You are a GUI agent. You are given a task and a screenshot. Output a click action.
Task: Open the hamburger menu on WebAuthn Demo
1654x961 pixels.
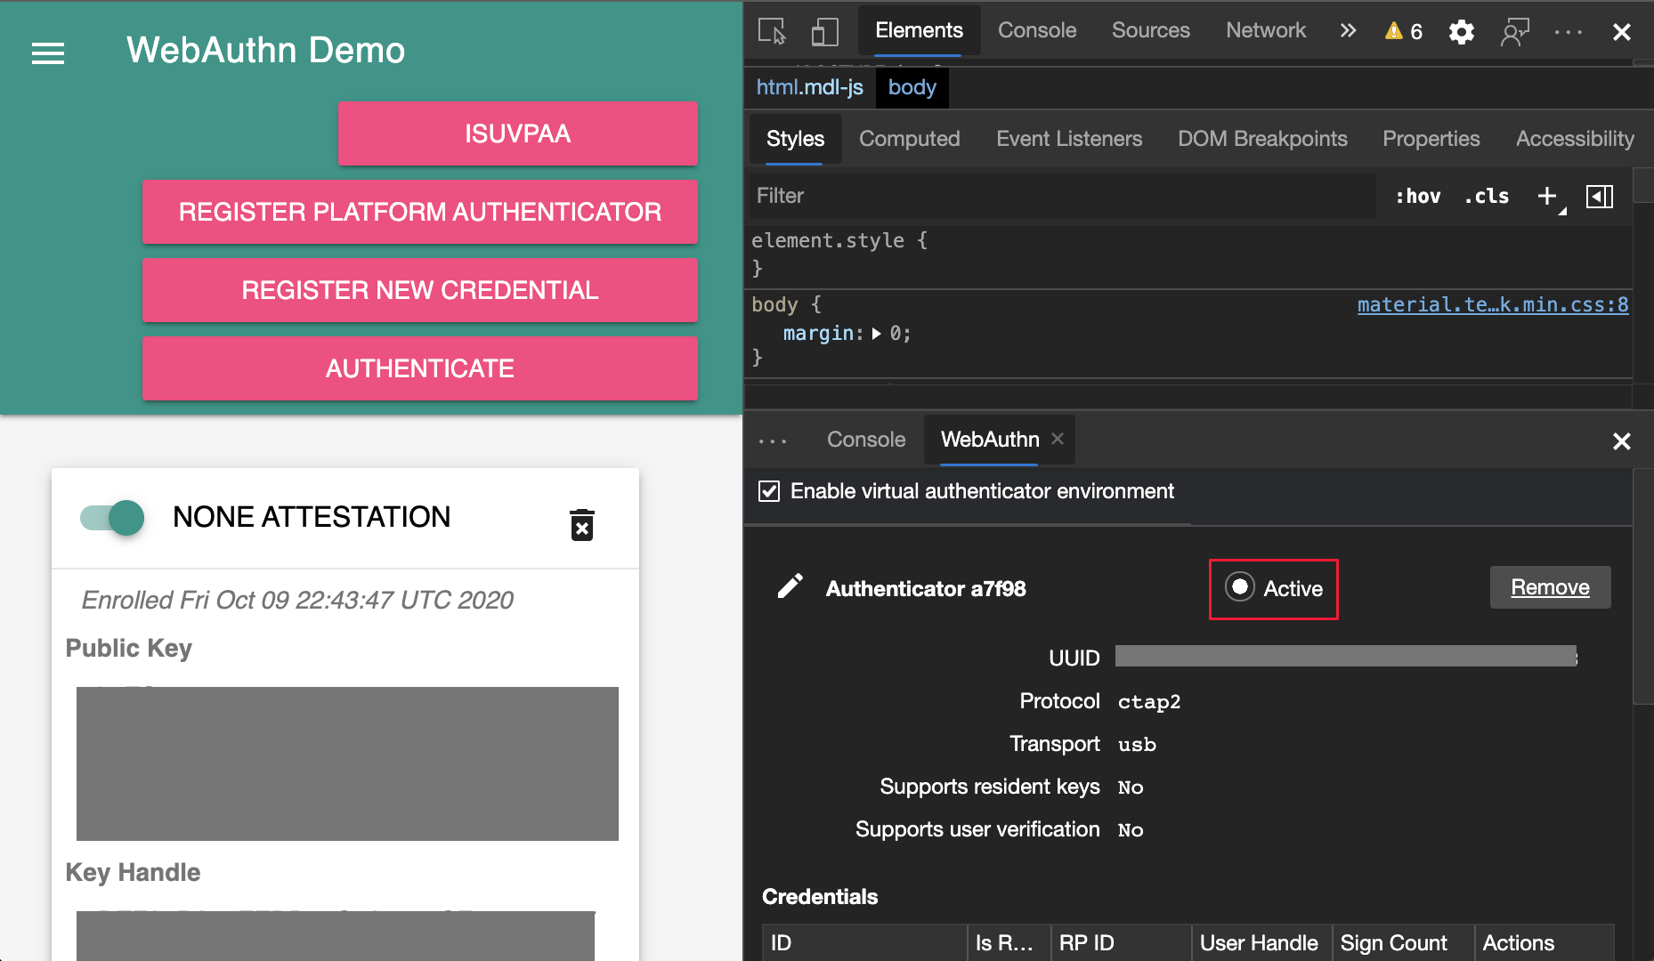(x=47, y=53)
